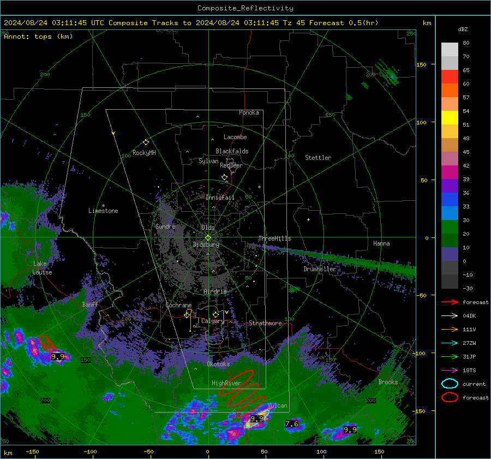Click the Banff town label

pos(90,304)
